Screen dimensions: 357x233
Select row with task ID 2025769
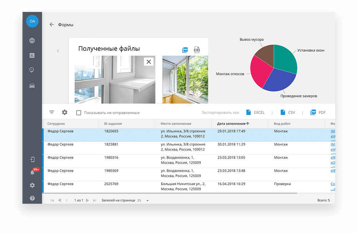pos(189,187)
